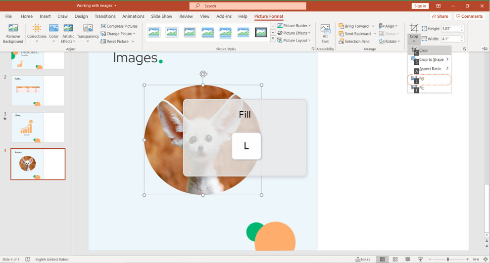This screenshot has width=490, height=263.
Task: Open the Crop to Shape submenu
Action: coord(430,59)
